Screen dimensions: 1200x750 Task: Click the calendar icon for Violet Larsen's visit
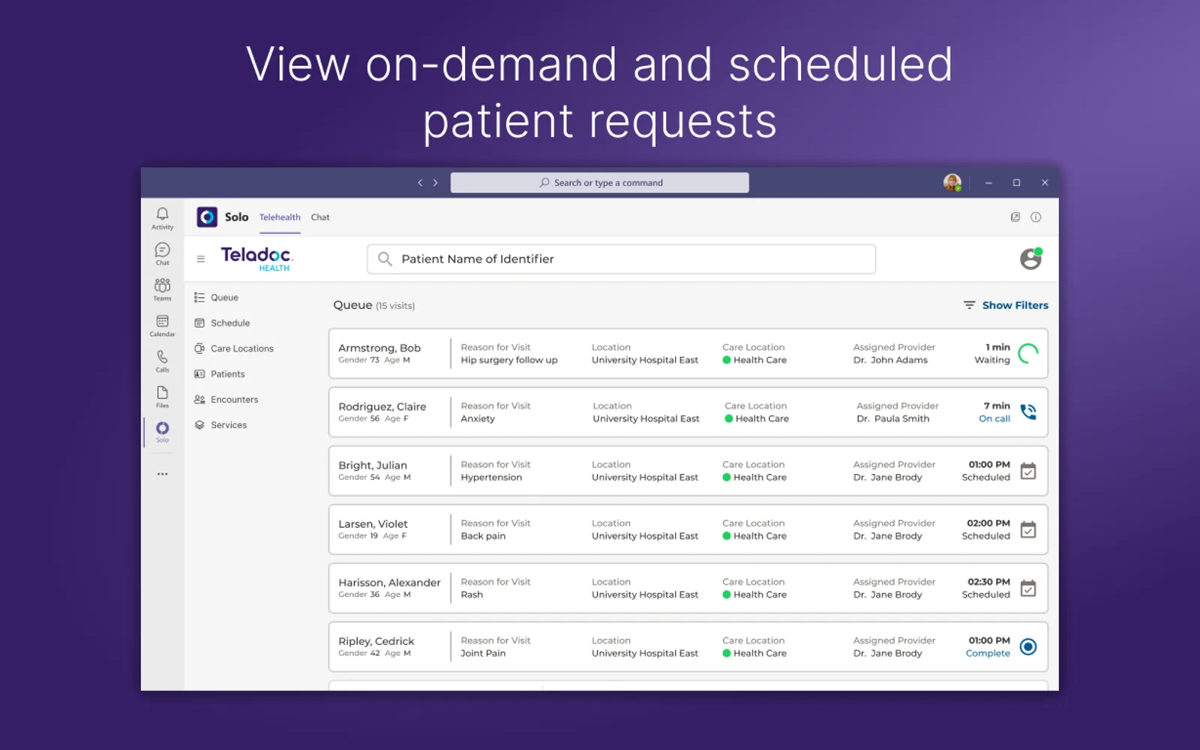pyautogui.click(x=1028, y=529)
